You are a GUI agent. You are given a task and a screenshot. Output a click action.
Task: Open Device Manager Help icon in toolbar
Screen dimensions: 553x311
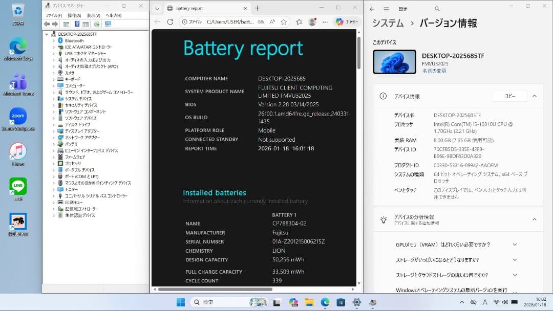[x=77, y=24]
